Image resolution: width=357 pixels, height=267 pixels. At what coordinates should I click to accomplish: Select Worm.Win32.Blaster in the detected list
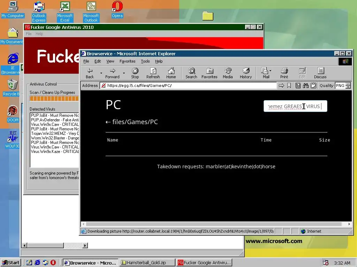55,138
